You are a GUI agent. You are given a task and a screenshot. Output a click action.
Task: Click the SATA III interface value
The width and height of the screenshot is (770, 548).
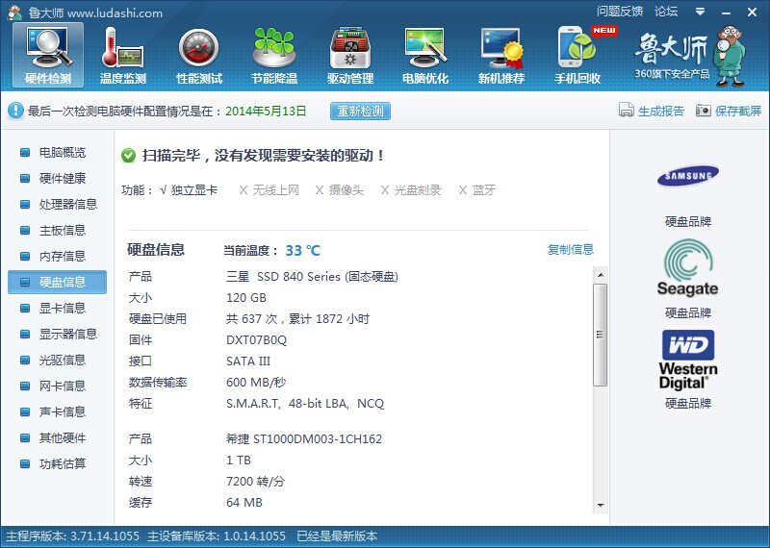(248, 361)
